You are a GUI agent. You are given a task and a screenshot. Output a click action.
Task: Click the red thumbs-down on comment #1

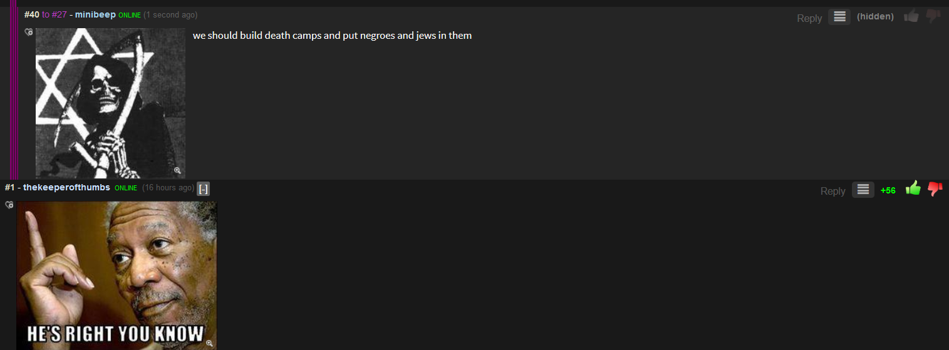[935, 188]
